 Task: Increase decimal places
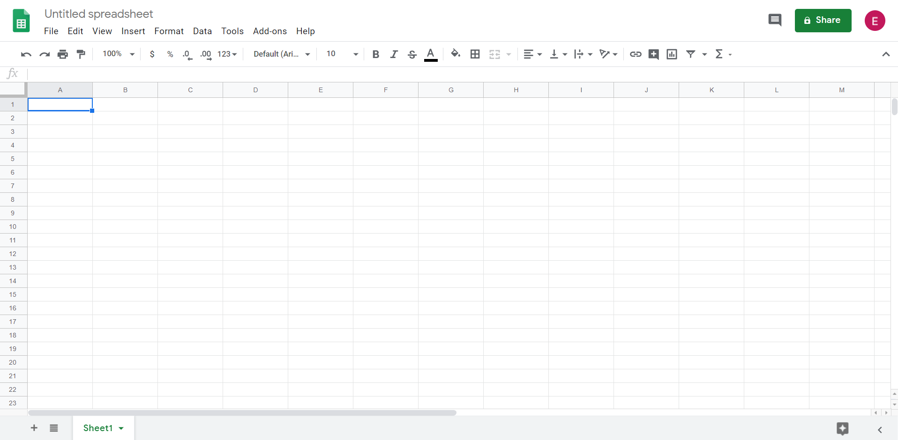pyautogui.click(x=206, y=55)
